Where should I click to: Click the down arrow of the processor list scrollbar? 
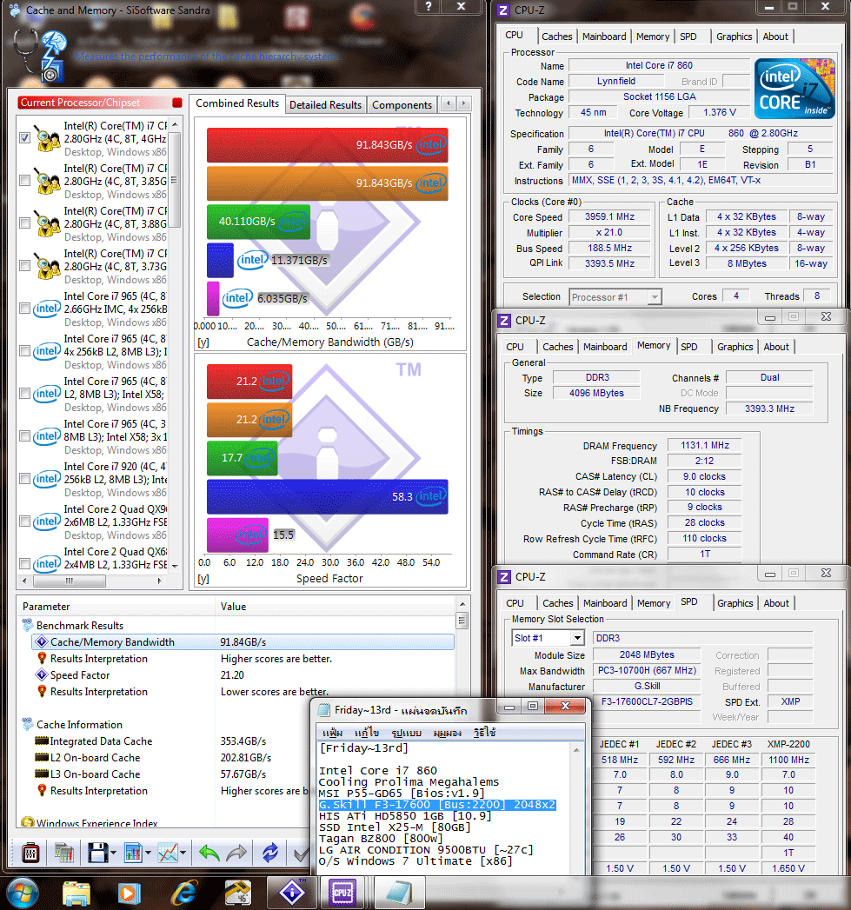click(175, 566)
